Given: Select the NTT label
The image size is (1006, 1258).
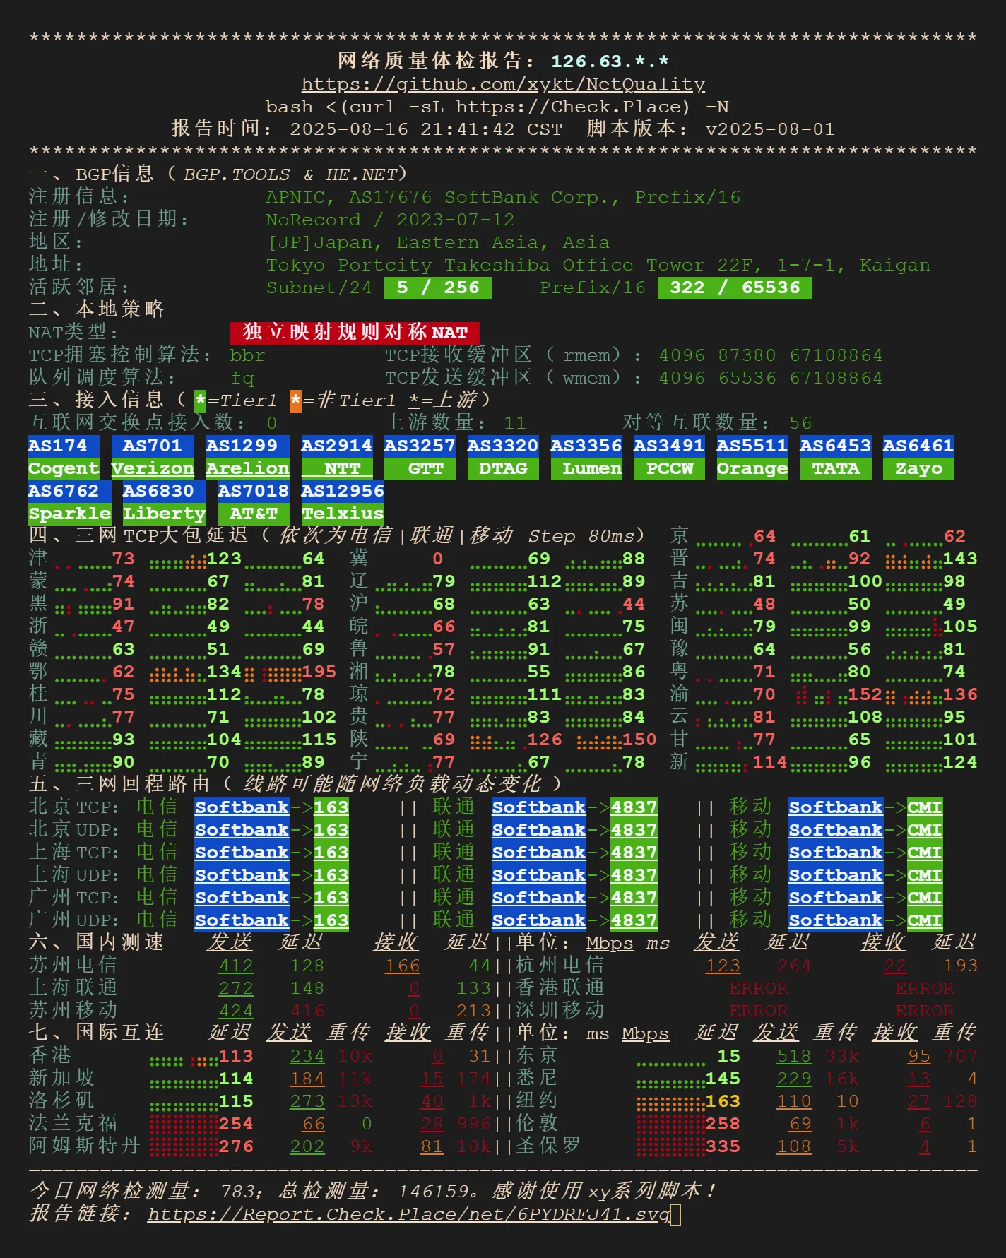Looking at the screenshot, I should pos(337,468).
